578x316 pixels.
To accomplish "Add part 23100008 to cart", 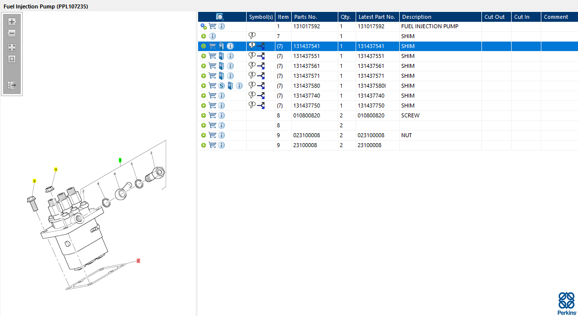I will pos(212,145).
